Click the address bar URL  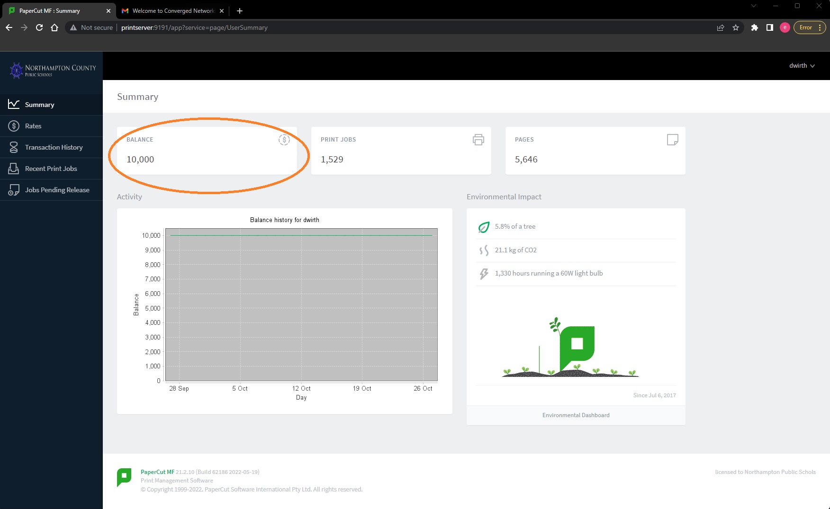coord(194,27)
